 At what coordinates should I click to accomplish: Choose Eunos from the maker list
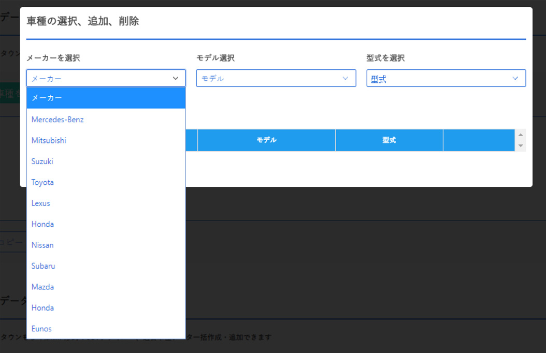pos(106,329)
